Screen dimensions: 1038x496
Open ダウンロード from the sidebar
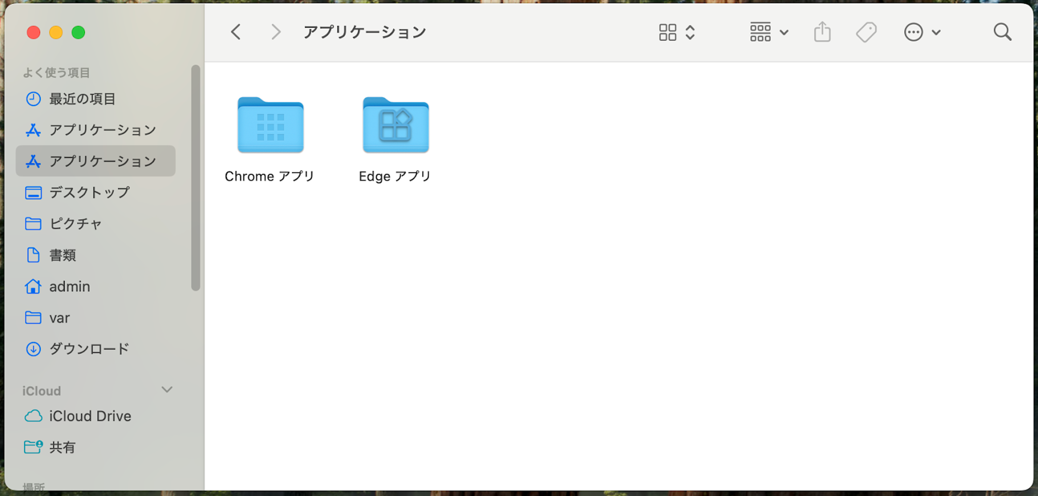[x=89, y=349]
